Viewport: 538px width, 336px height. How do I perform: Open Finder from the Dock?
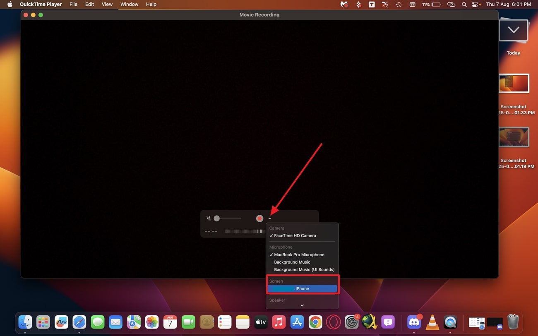[x=25, y=322]
